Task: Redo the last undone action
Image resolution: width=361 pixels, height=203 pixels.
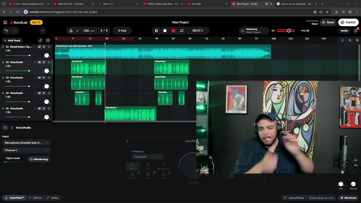Action: click(x=15, y=30)
